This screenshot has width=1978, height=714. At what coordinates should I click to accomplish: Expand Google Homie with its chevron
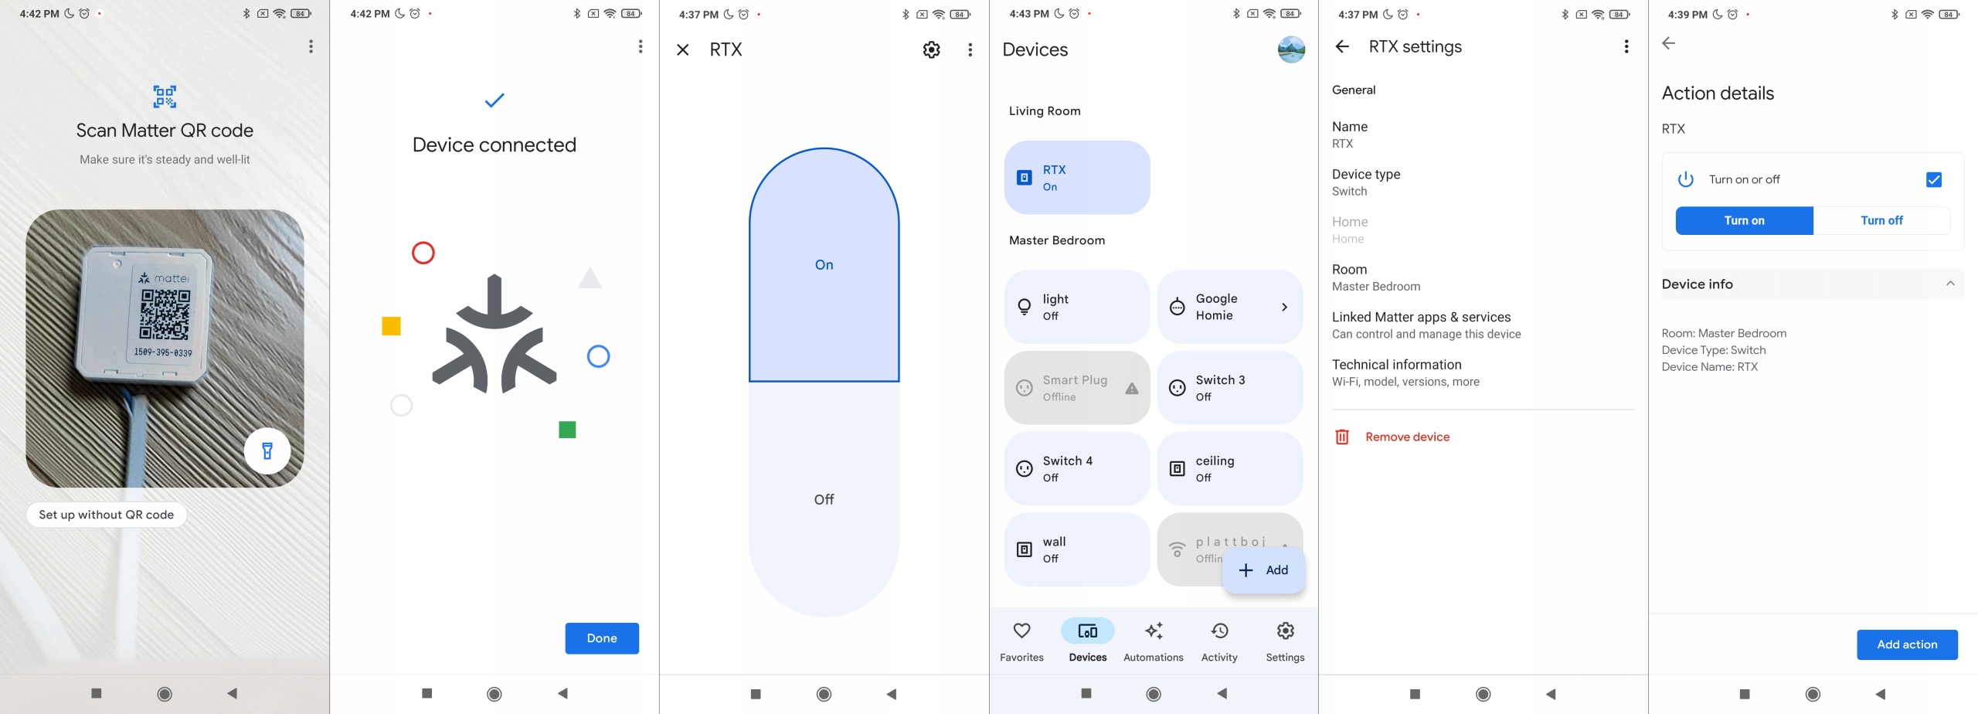1285,307
